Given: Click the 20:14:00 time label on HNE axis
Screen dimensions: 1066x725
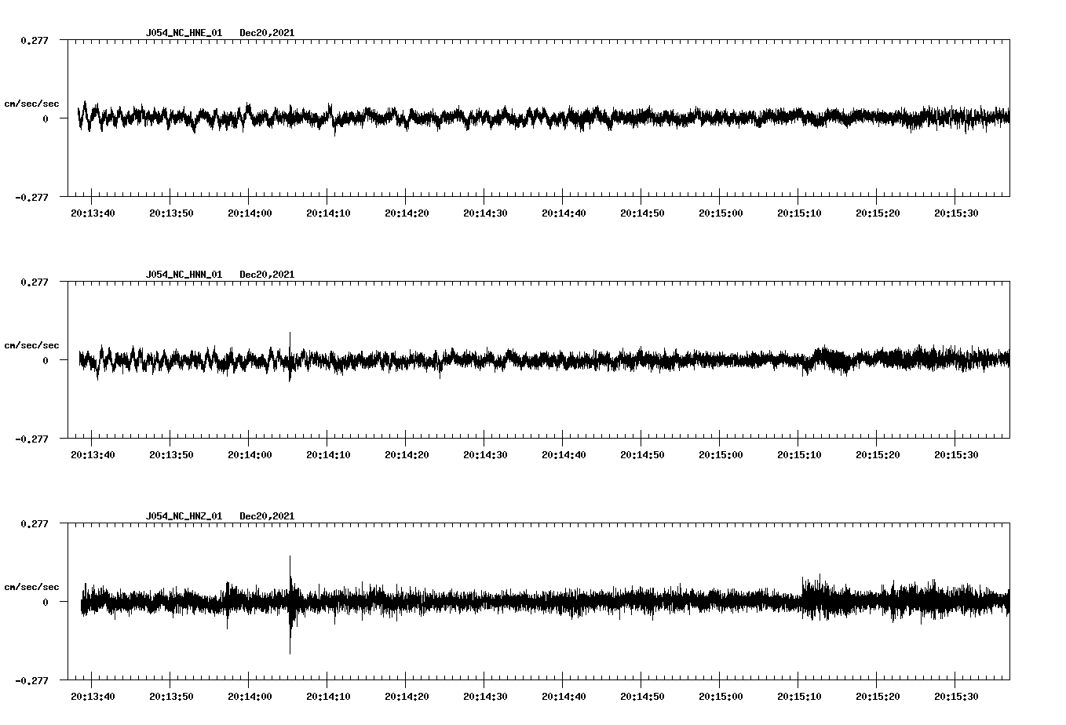Looking at the screenshot, I should coord(250,213).
